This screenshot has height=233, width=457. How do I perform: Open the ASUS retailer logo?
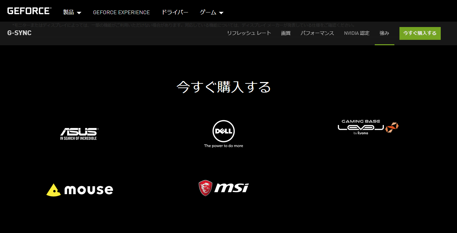(x=79, y=134)
